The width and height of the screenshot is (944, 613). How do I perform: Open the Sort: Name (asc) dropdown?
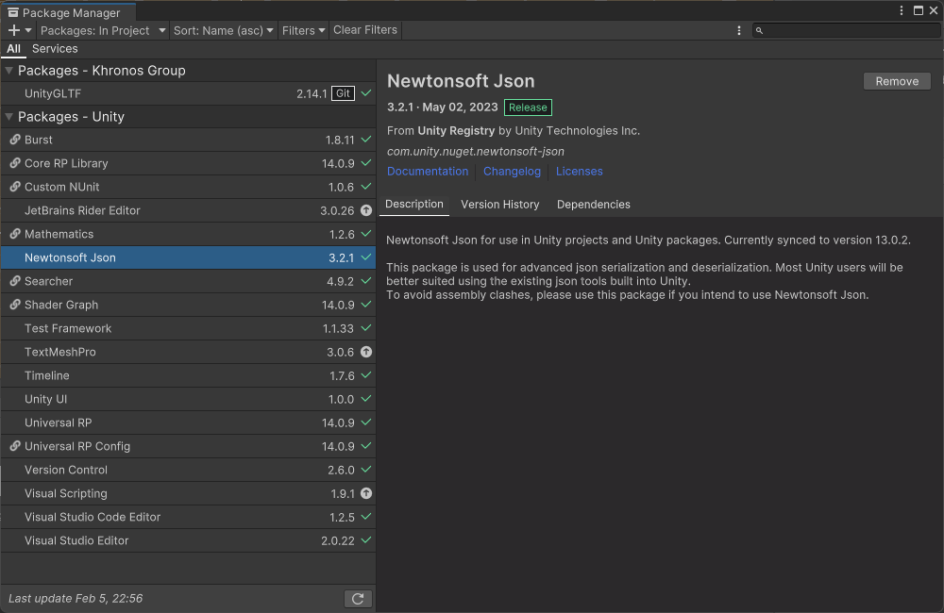(223, 30)
